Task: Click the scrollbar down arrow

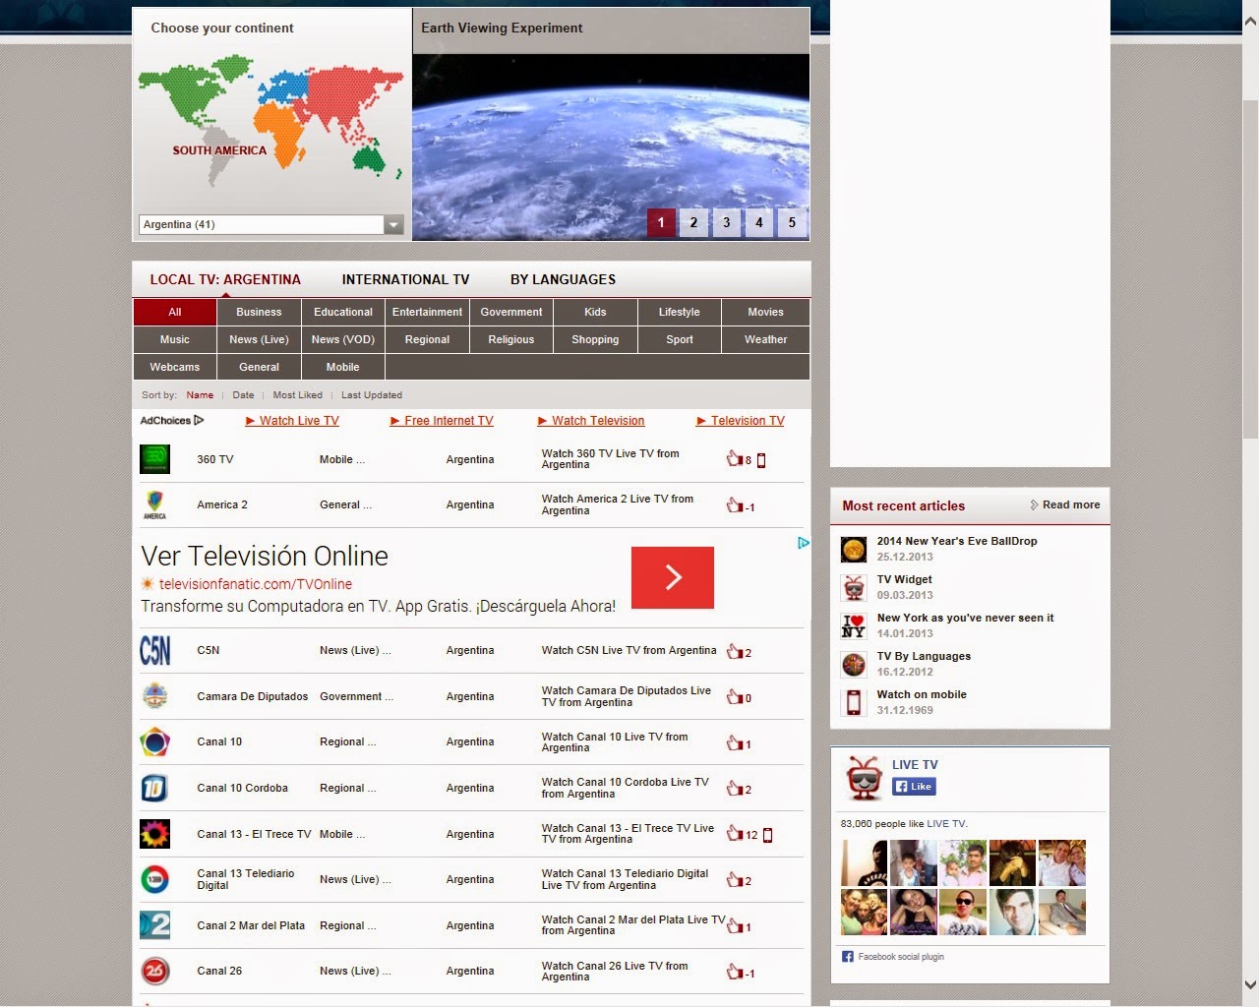Action: pos(1250,984)
